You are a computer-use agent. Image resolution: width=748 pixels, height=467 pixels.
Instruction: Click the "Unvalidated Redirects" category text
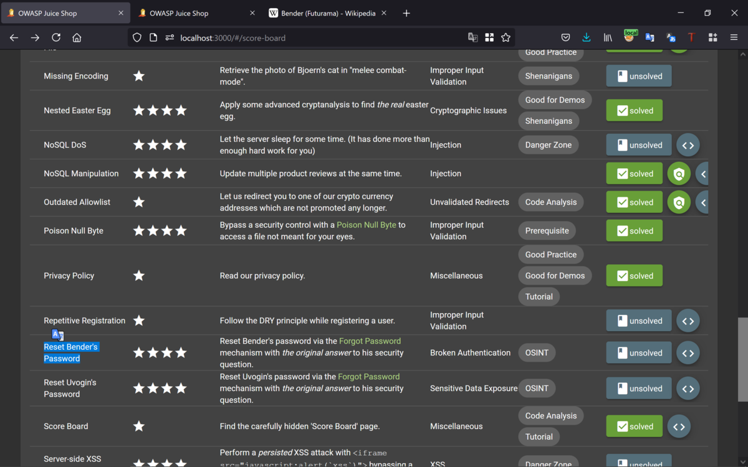(x=469, y=202)
